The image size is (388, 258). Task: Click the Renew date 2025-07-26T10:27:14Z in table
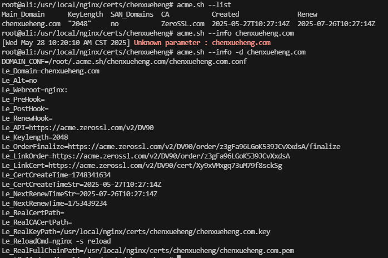click(336, 24)
